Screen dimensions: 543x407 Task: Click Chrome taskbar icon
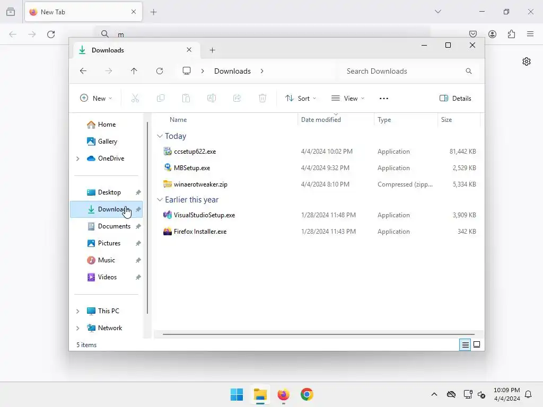(307, 394)
